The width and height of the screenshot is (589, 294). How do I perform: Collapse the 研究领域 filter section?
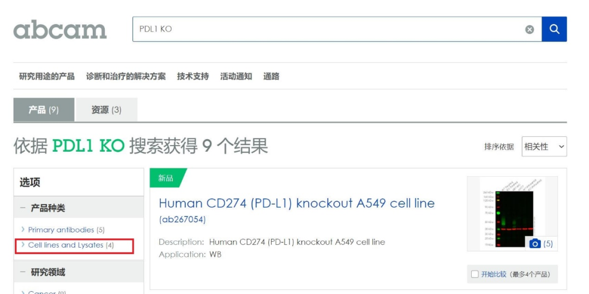coord(23,272)
